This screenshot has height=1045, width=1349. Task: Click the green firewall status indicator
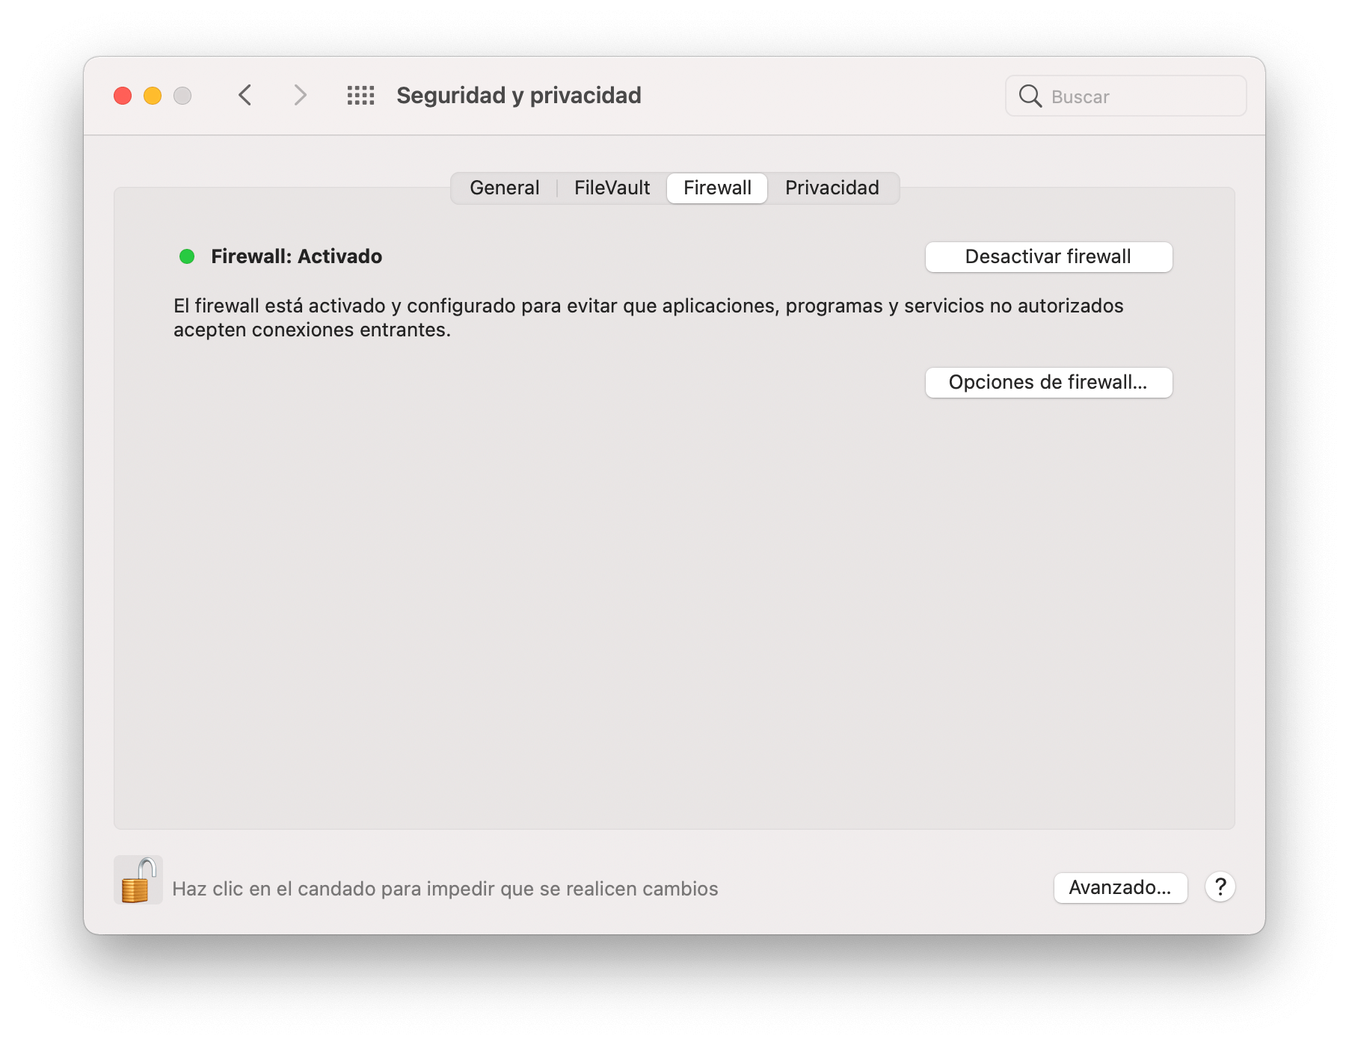[x=185, y=256]
